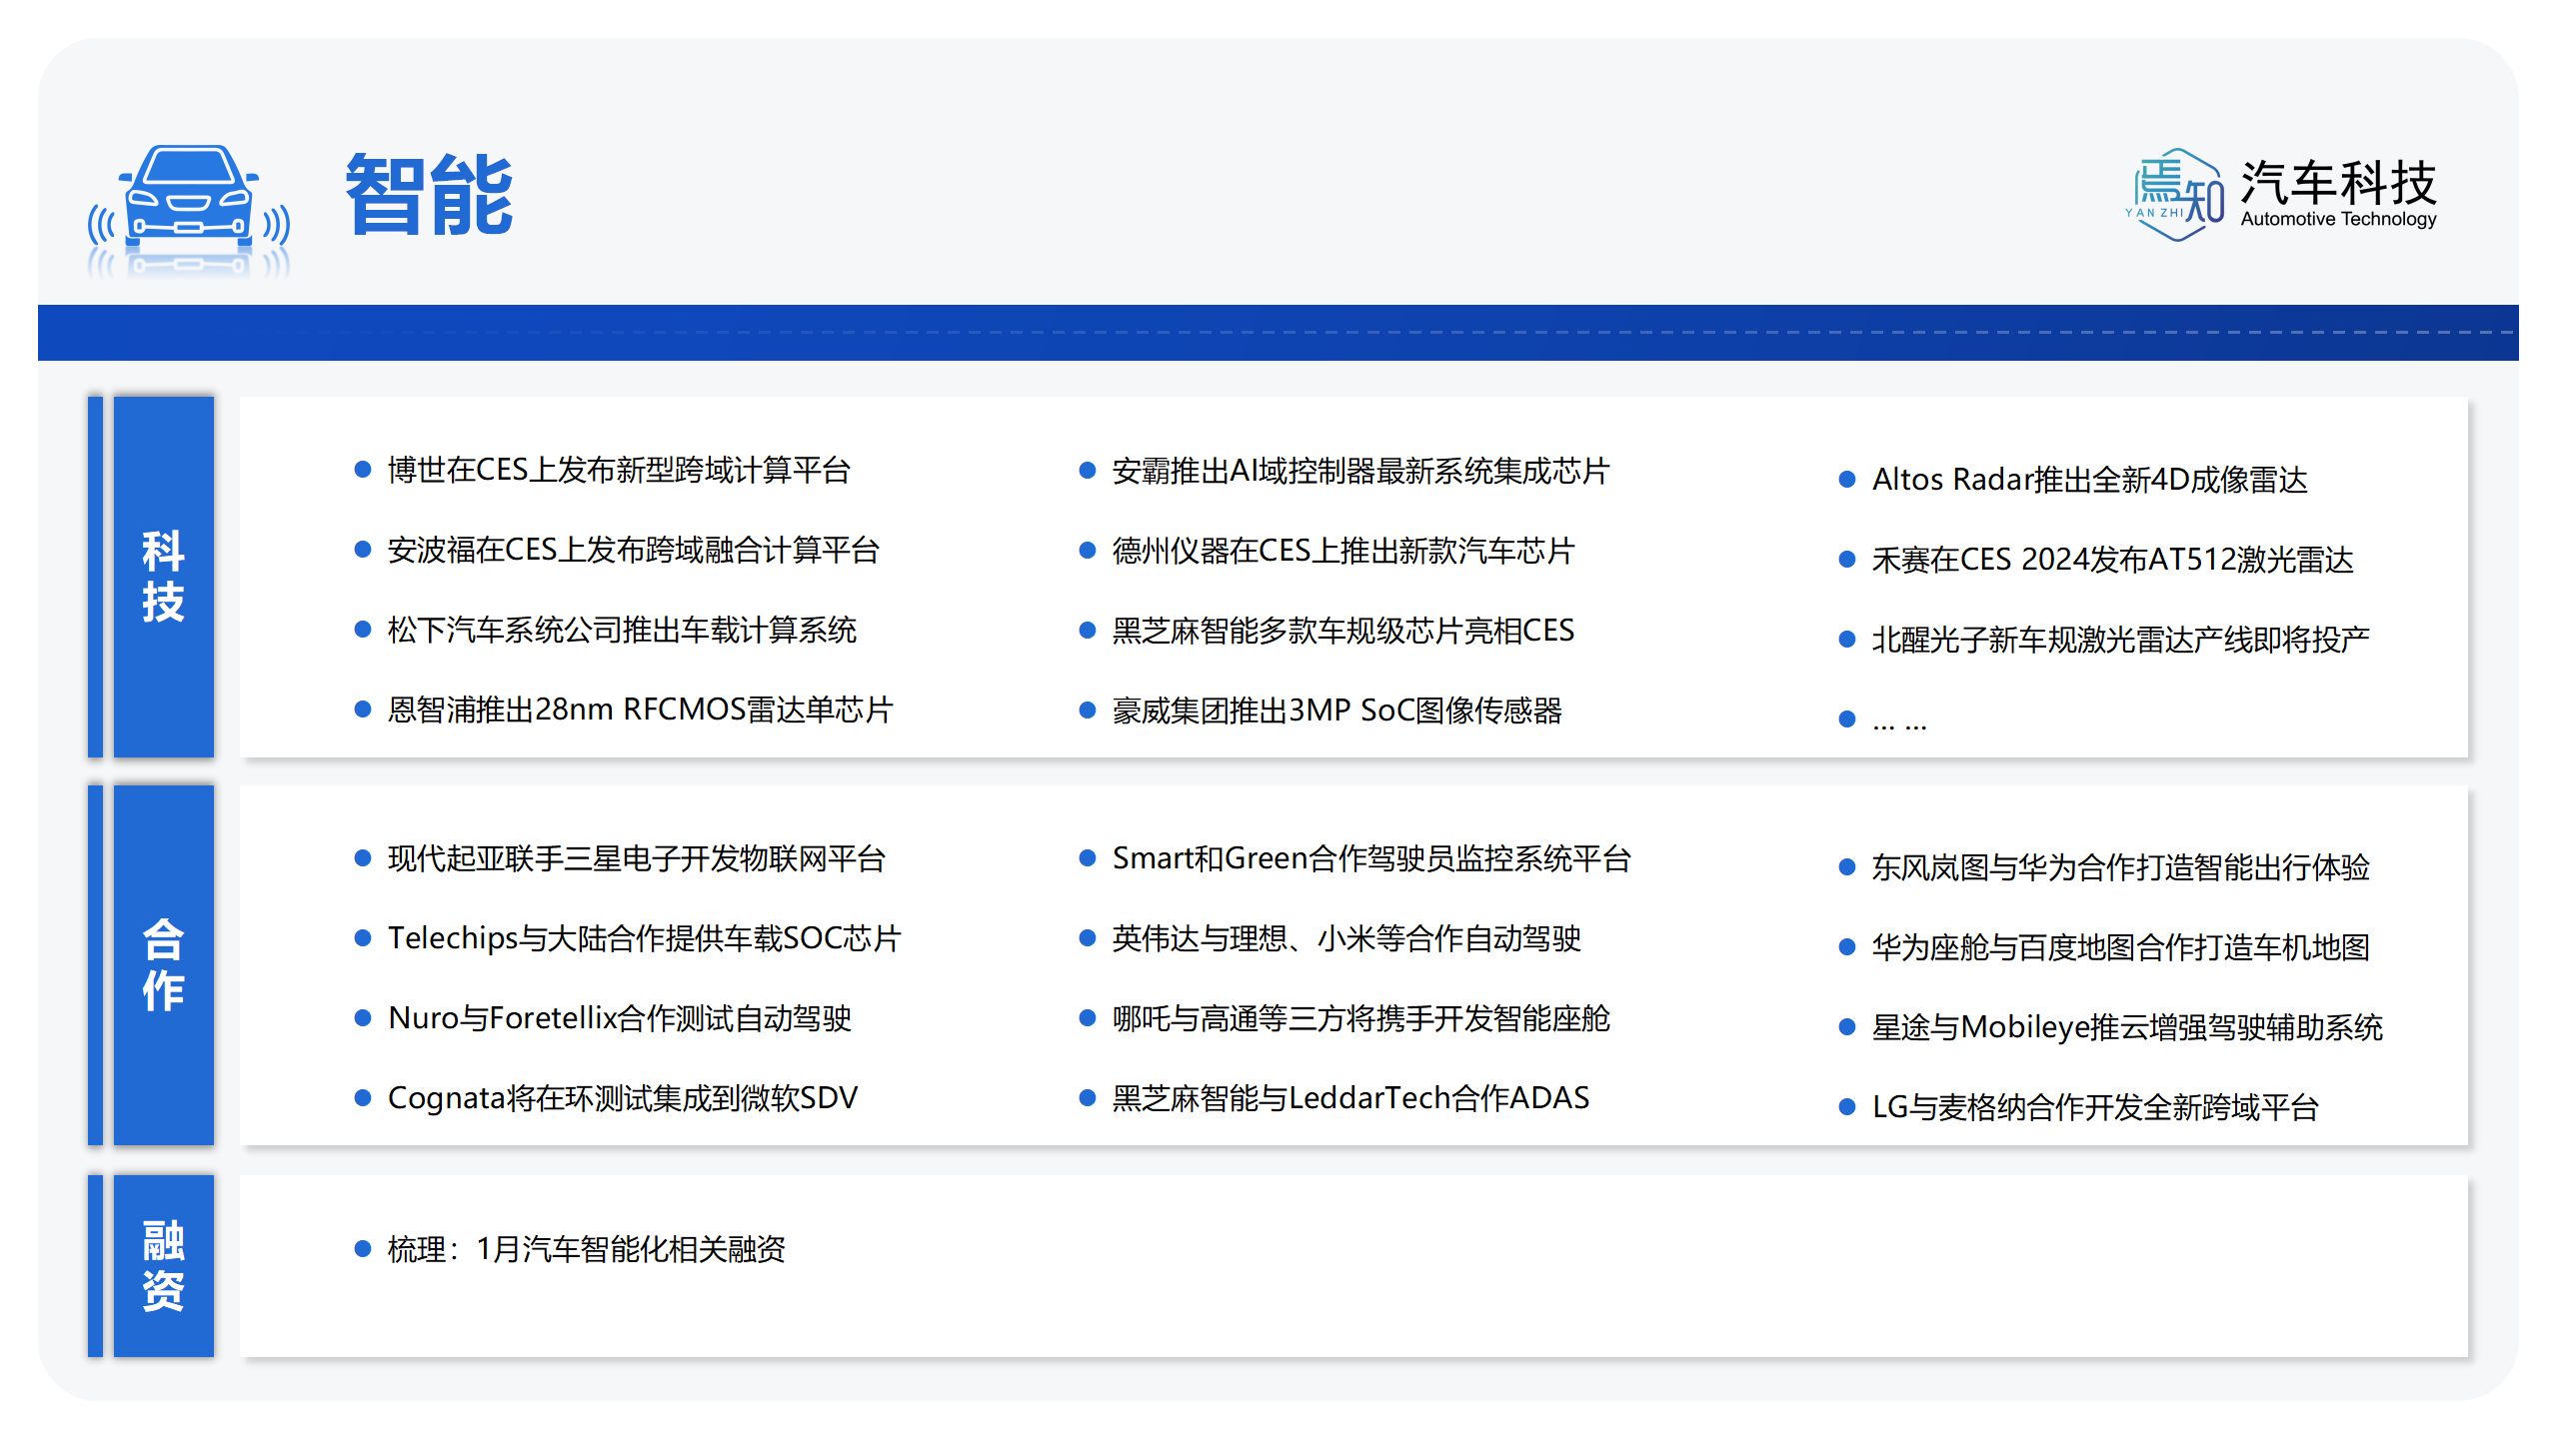Select the 合作 section label
2559x1439 pixels.
coord(163,965)
